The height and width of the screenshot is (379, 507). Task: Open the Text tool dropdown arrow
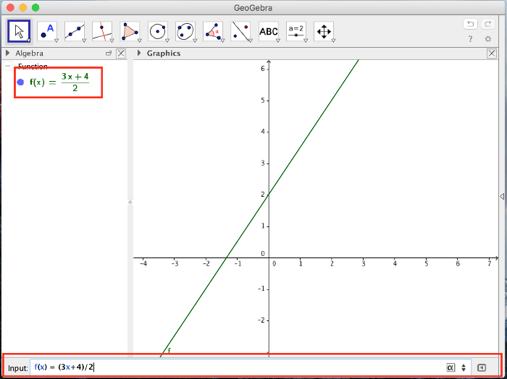click(277, 41)
